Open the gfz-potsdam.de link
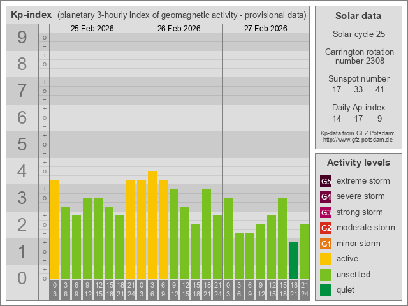Screen dimensions: 408x306 (358, 139)
